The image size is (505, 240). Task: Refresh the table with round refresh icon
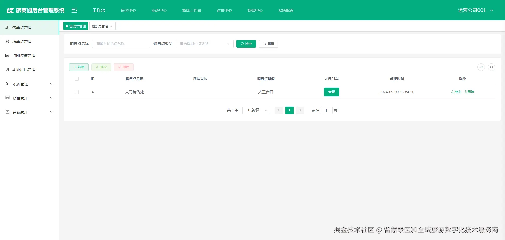[492, 67]
